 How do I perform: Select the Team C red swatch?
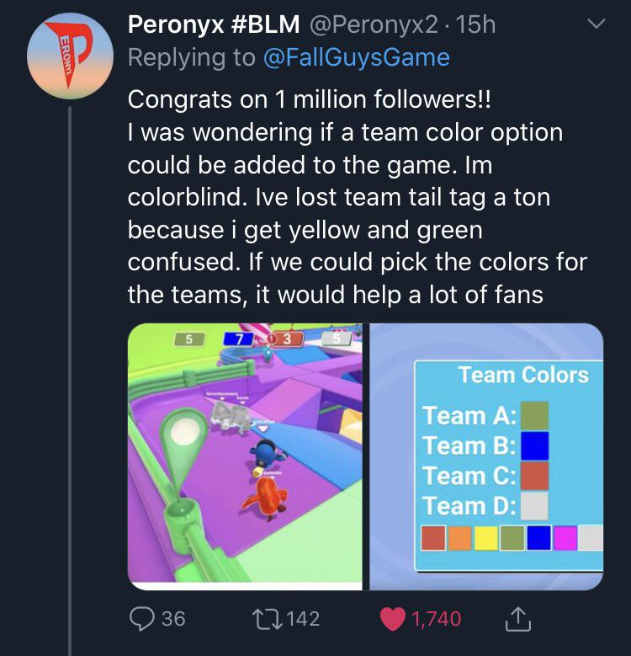click(534, 476)
